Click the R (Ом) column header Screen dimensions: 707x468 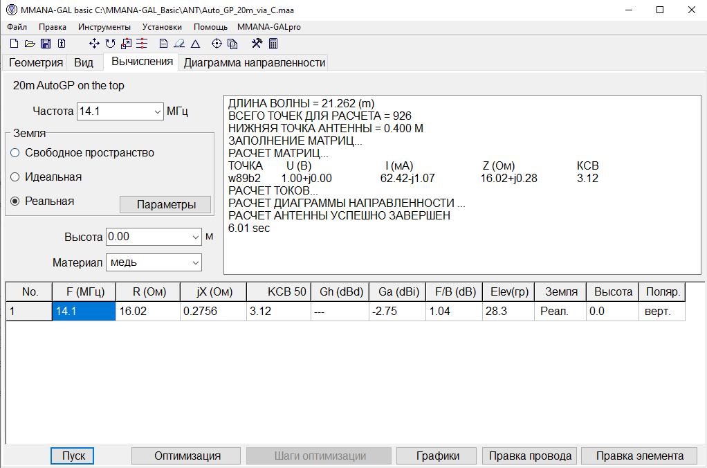coord(148,292)
